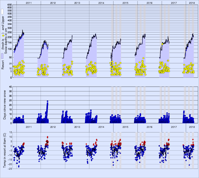Click the topmost red diamond in 2012 temperatures
199x178 pixels.
(47, 137)
